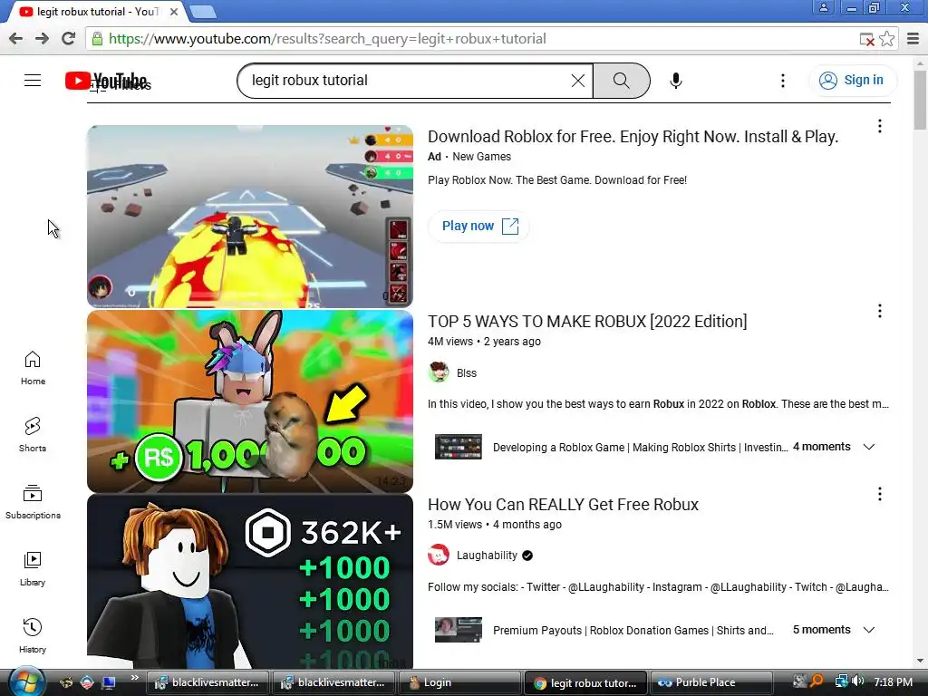Open Library in the sidebar
928x696 pixels.
(33, 569)
